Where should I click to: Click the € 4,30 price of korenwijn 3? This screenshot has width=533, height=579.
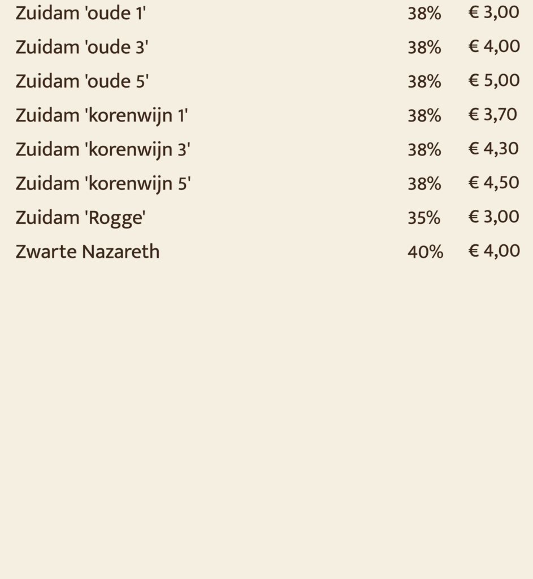pyautogui.click(x=494, y=149)
